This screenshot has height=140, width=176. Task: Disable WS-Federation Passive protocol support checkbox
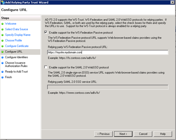[x=46, y=32]
